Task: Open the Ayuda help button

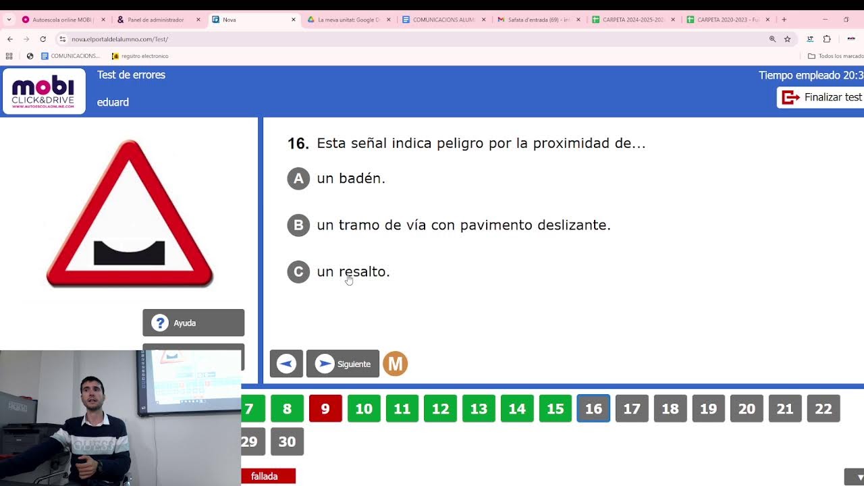Action: pos(194,323)
